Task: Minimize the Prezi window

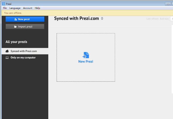Action: tap(168, 4)
